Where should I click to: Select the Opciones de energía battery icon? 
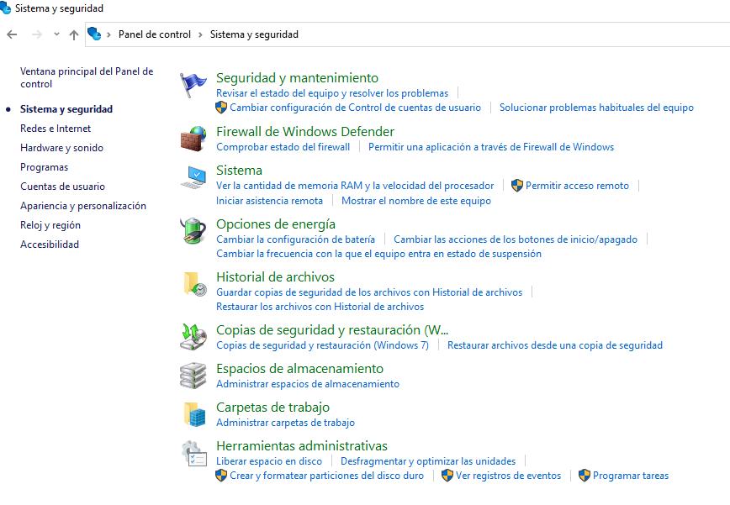193,231
